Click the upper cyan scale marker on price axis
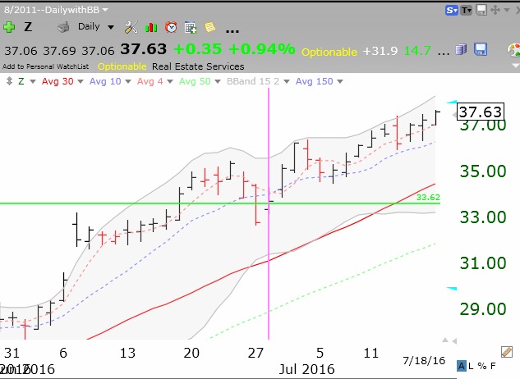 [x=451, y=102]
